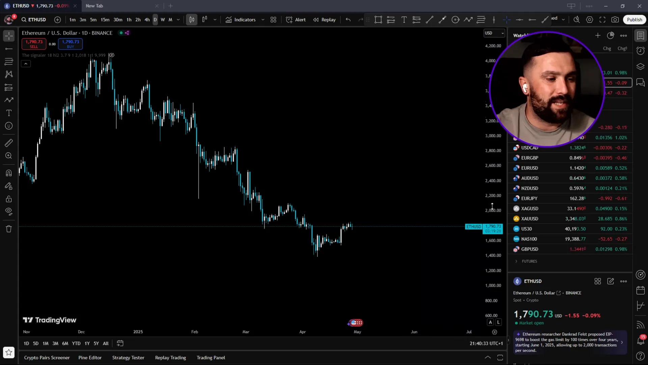Expand the timeframe dropdown arrow
Image resolution: width=648 pixels, height=365 pixels.
pos(178,20)
